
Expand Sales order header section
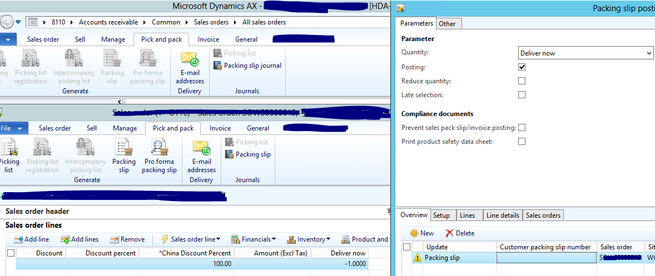coord(37,212)
